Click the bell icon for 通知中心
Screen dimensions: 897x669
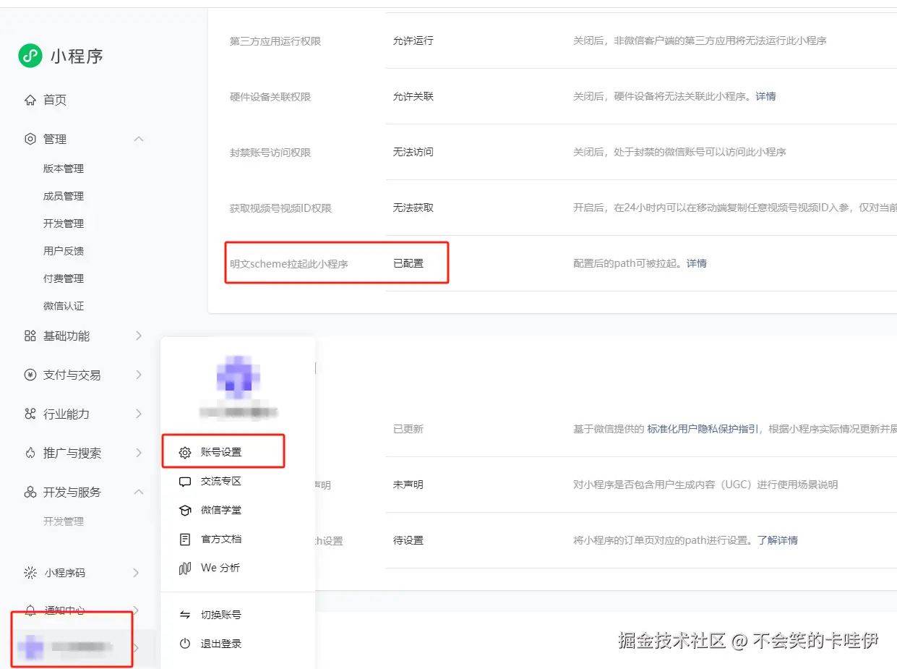pyautogui.click(x=30, y=610)
